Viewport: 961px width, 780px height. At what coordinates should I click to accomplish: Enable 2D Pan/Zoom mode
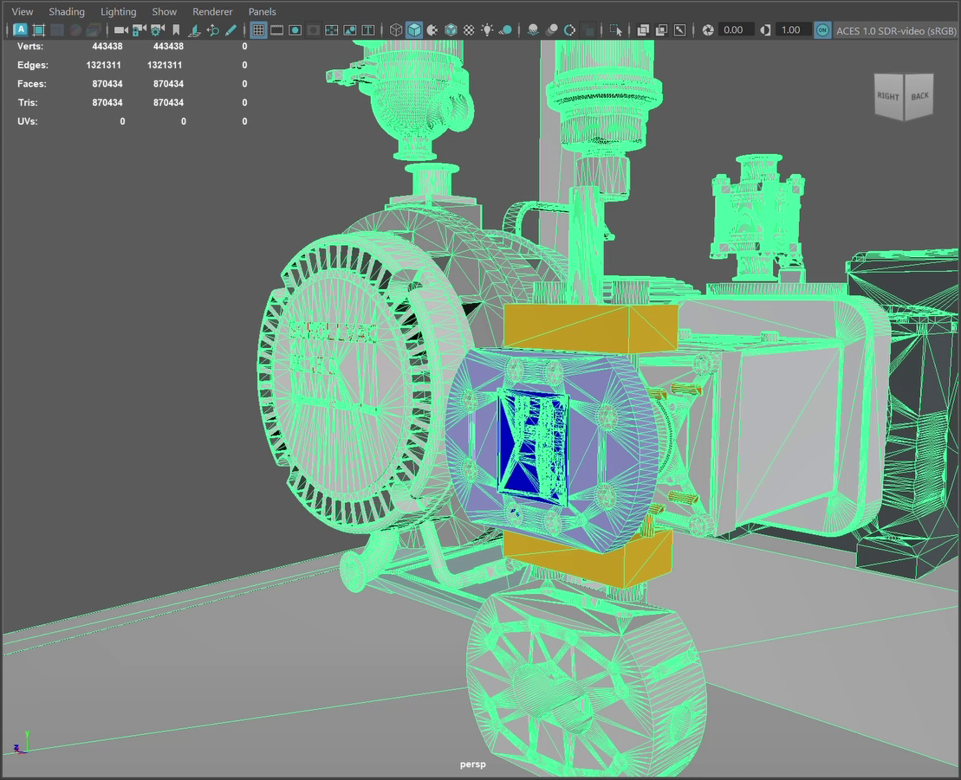point(214,29)
